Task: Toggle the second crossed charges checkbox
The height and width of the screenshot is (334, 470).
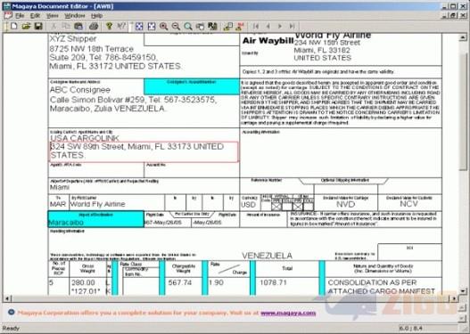Action: coord(298,207)
